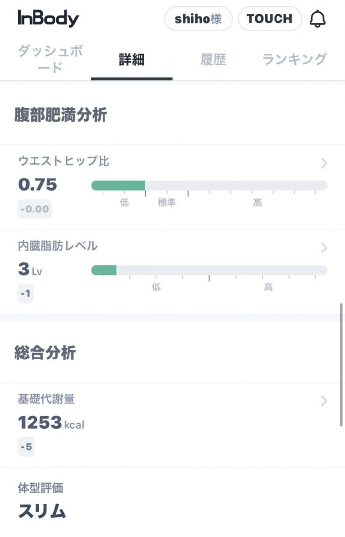Select the 詳細 tab

(132, 60)
